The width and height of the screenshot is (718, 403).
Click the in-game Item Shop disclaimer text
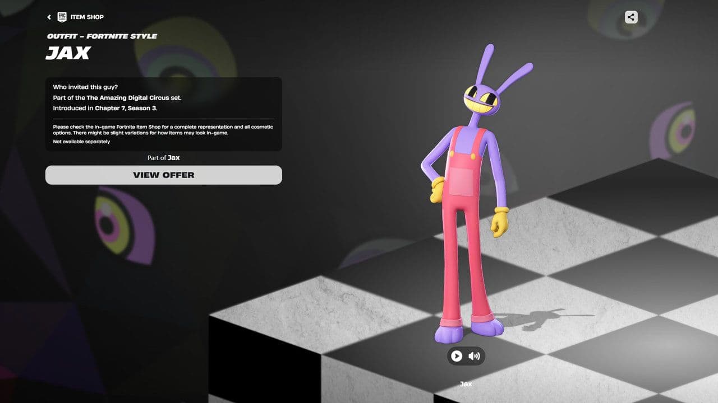point(163,130)
